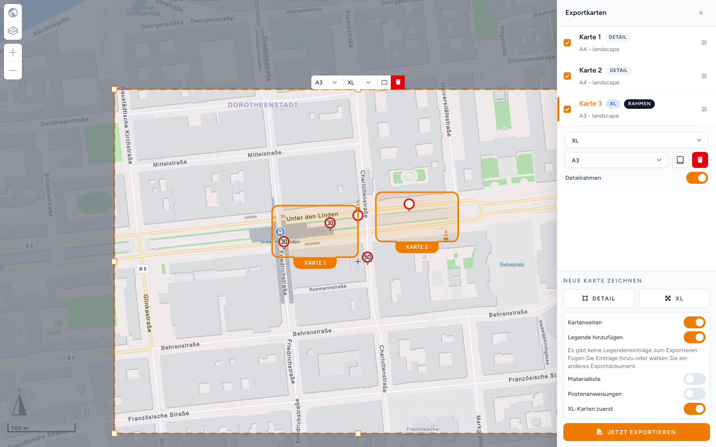Turn off the Kartenseiten toggle
Viewport: 716px width, 447px height.
pyautogui.click(x=695, y=322)
